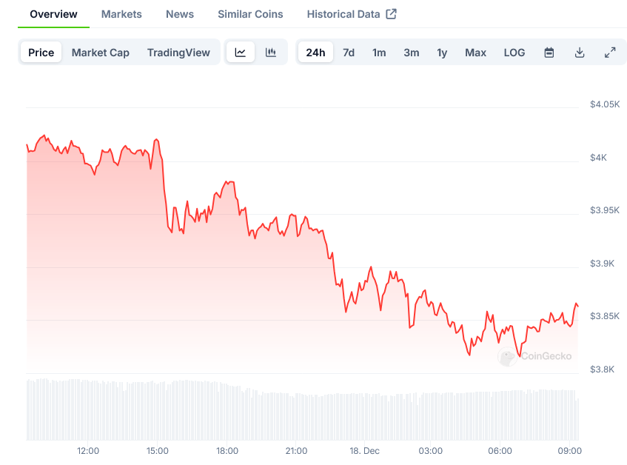
Task: Switch chart to Market Cap
Action: coord(101,53)
